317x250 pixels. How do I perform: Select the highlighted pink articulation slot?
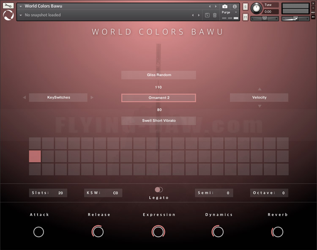click(35, 156)
